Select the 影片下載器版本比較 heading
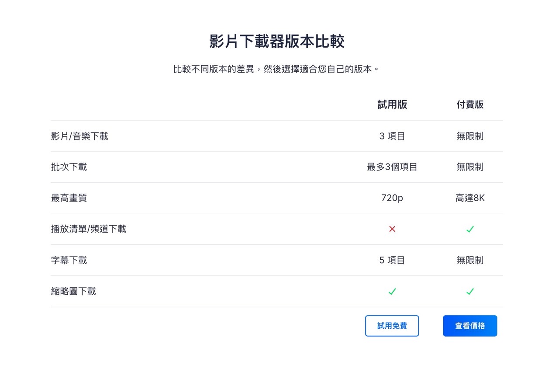Viewport: 559px width, 369px height. click(277, 42)
